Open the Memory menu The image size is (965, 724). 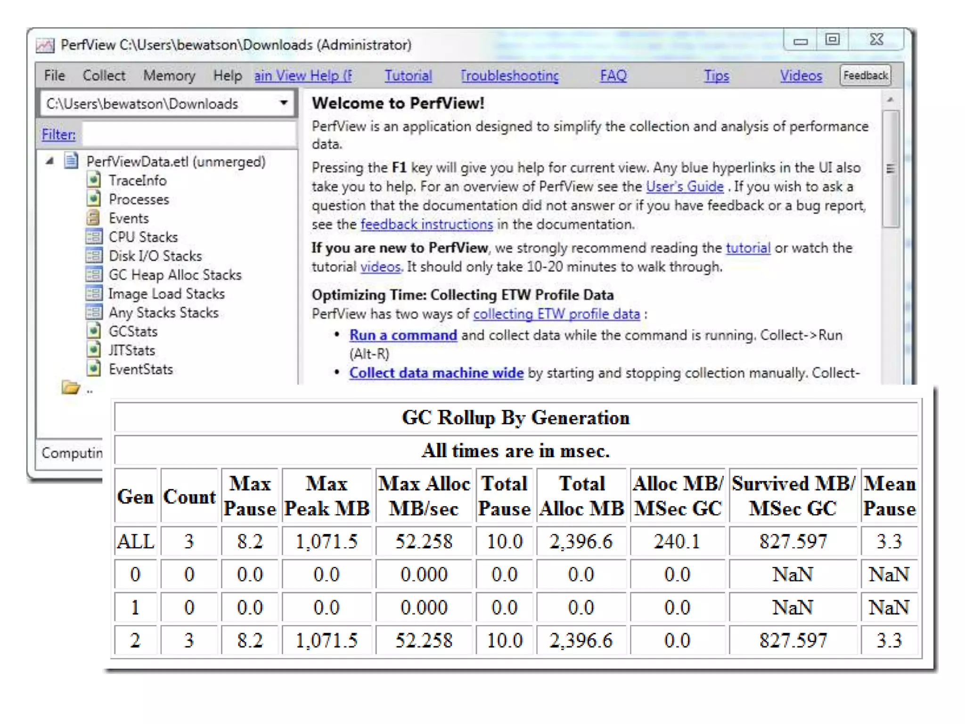(x=169, y=75)
